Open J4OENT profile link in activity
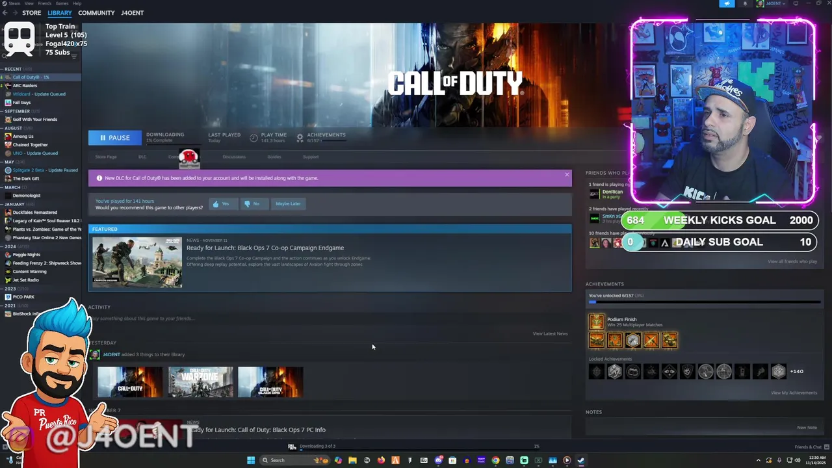This screenshot has width=832, height=468. pyautogui.click(x=111, y=354)
